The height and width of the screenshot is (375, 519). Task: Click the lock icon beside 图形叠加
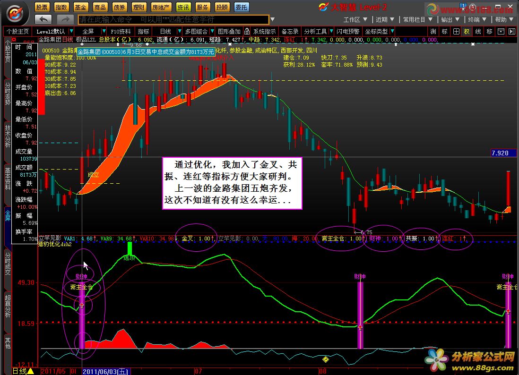247,32
